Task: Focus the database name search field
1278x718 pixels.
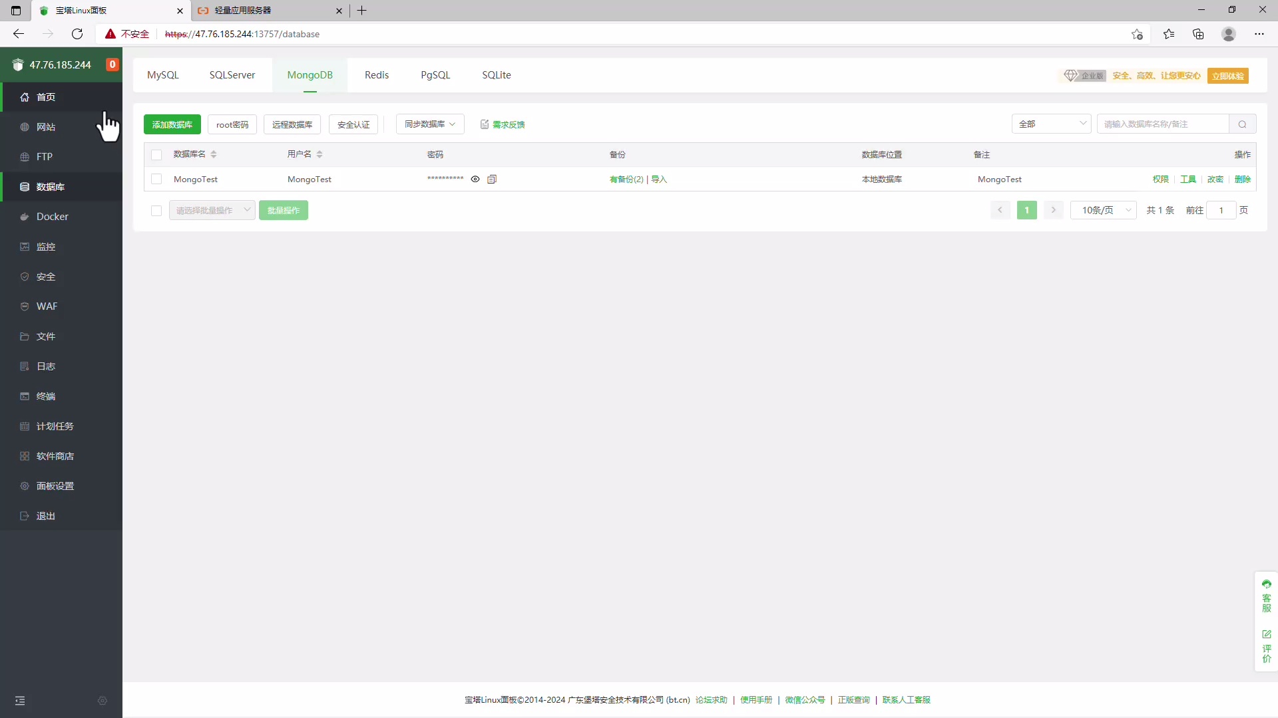Action: tap(1162, 124)
